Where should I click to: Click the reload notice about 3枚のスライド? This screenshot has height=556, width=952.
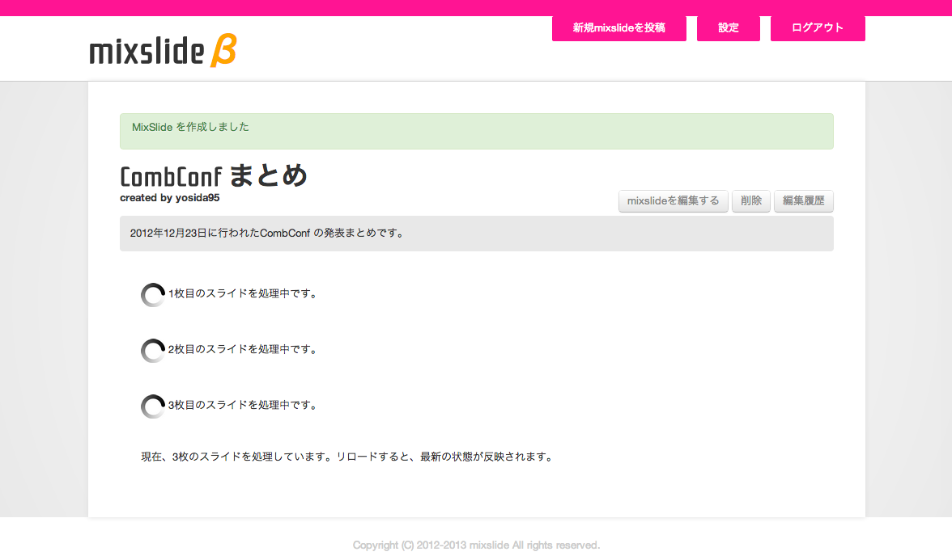[348, 457]
